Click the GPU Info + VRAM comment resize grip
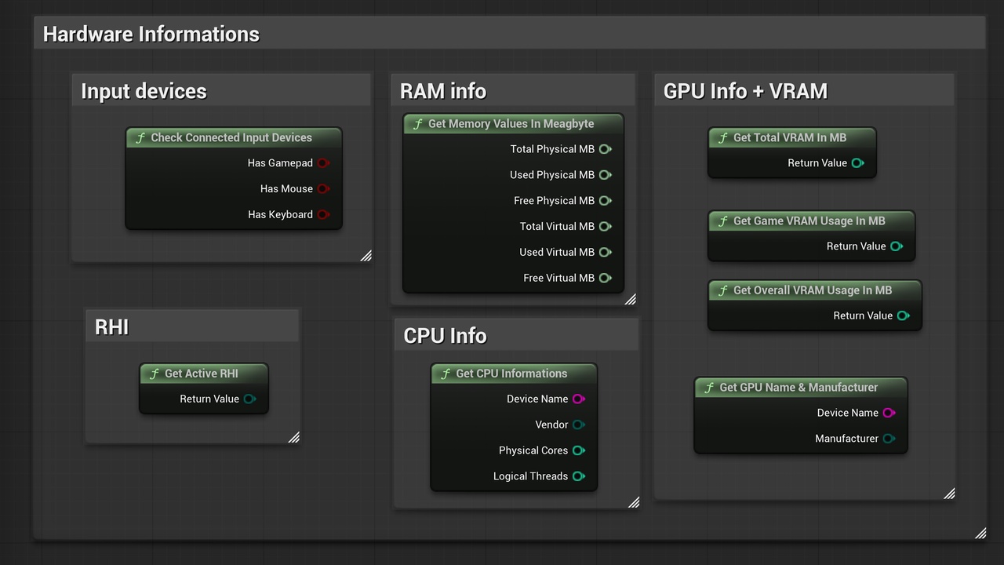The width and height of the screenshot is (1004, 565). point(950,494)
